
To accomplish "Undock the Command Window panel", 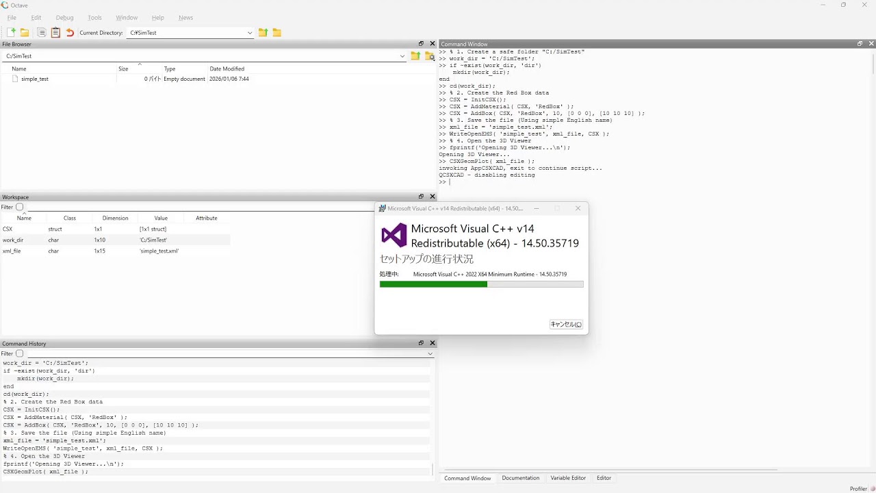I will pyautogui.click(x=860, y=44).
